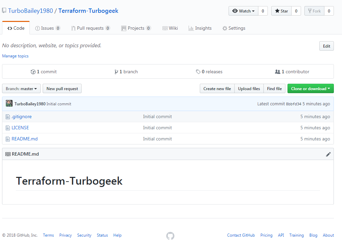
Task: Click the watchers count next to Watch
Action: click(x=263, y=11)
